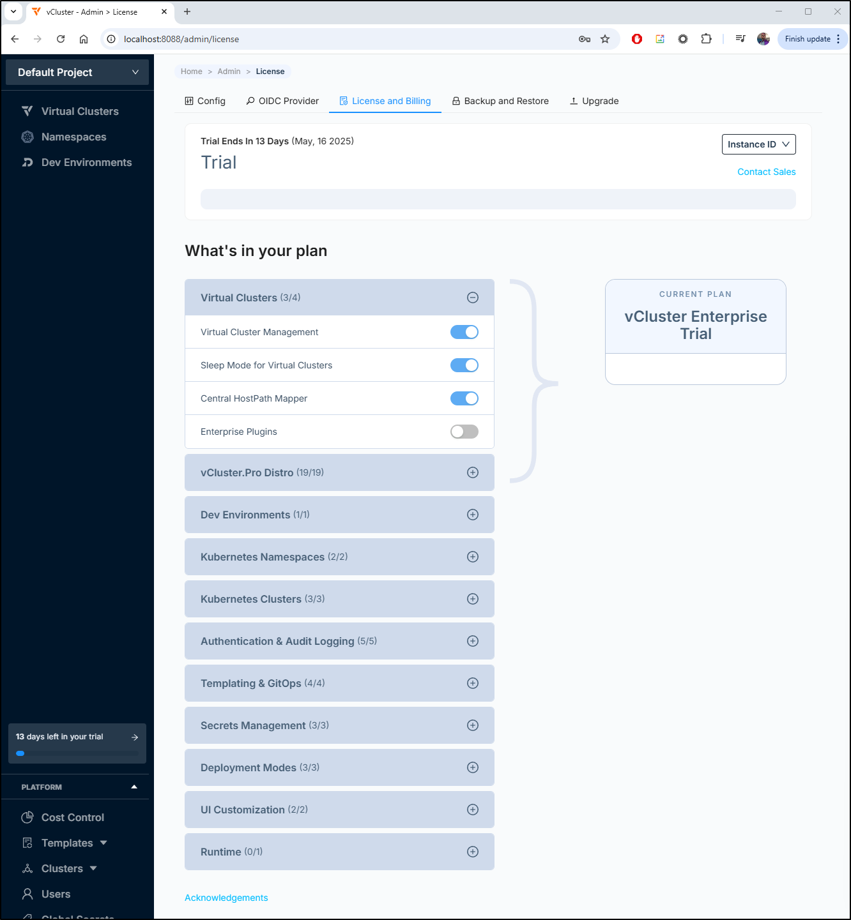This screenshot has width=851, height=920.
Task: Open the Default Project dropdown
Action: 77,72
